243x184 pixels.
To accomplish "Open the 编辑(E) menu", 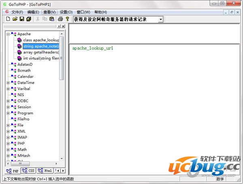I will coord(33,12).
